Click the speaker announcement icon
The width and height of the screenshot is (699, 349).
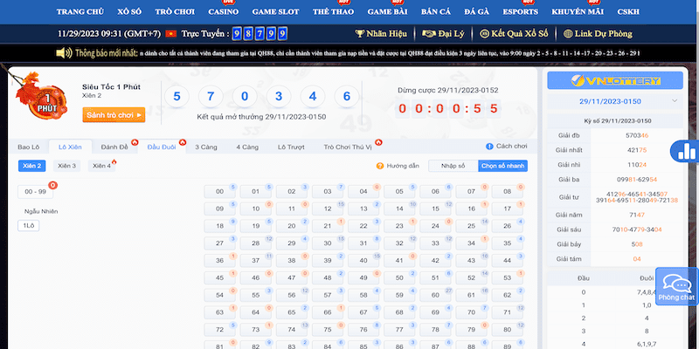[x=63, y=53]
